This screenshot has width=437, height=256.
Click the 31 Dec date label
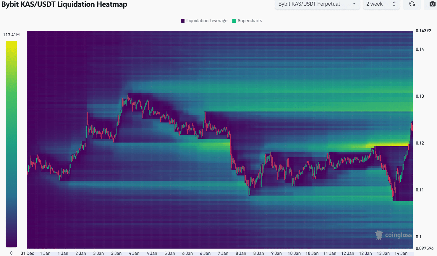27,253
